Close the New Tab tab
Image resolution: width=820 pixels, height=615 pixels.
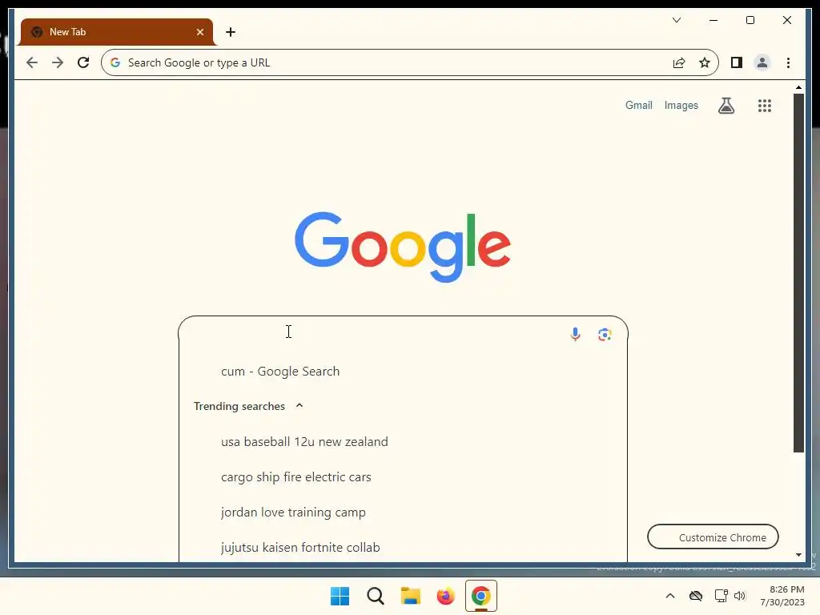(x=199, y=32)
